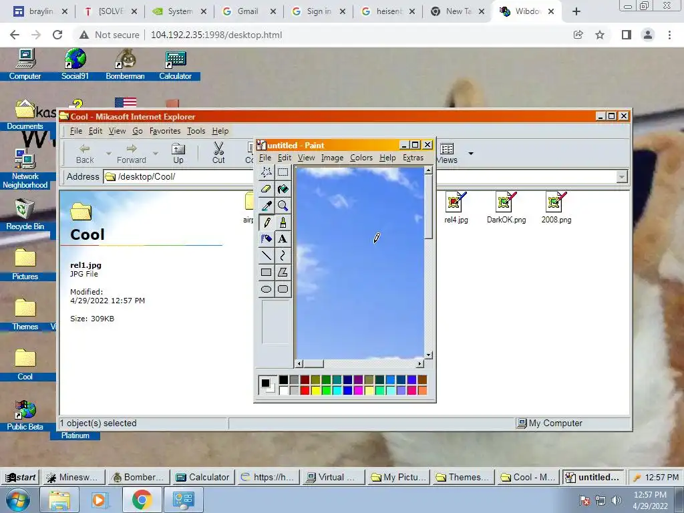The image size is (684, 513).
Task: Choose the Fill With Color bucket tool
Action: point(283,189)
